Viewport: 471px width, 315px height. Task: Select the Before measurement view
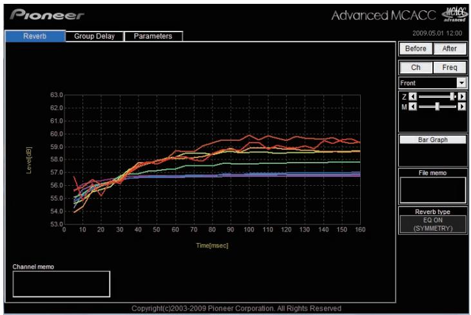[416, 49]
